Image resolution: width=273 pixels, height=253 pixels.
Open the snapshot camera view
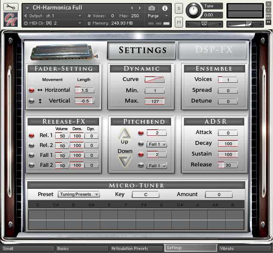(152, 8)
